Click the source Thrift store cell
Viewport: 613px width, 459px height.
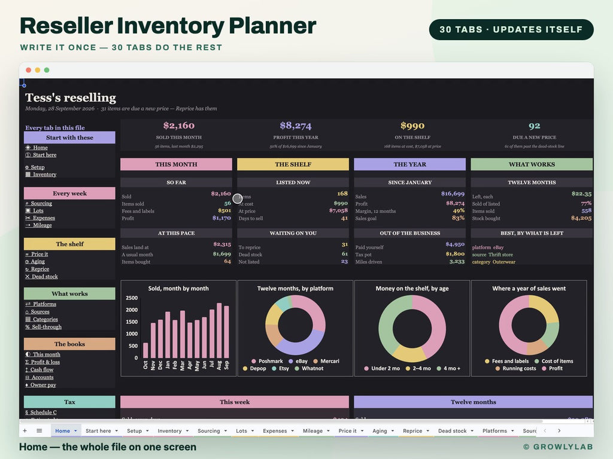493,255
